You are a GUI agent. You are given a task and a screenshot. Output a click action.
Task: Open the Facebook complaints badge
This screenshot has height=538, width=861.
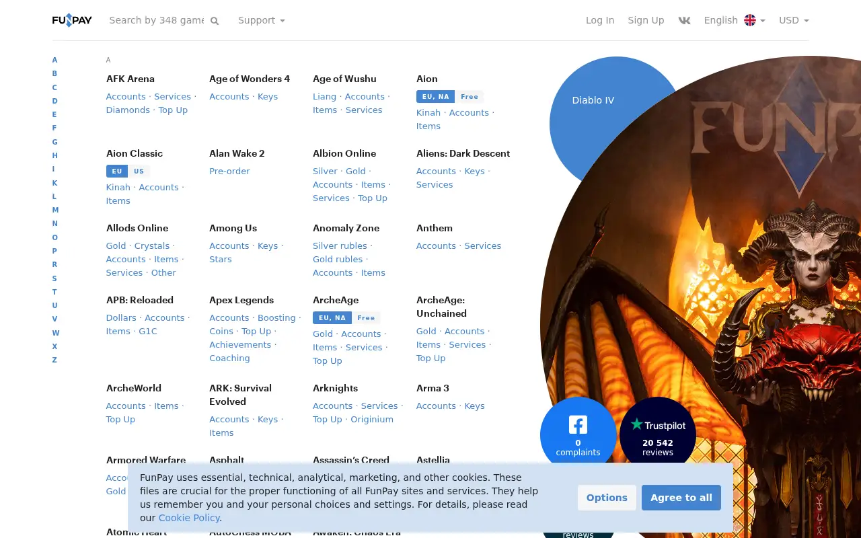578,434
